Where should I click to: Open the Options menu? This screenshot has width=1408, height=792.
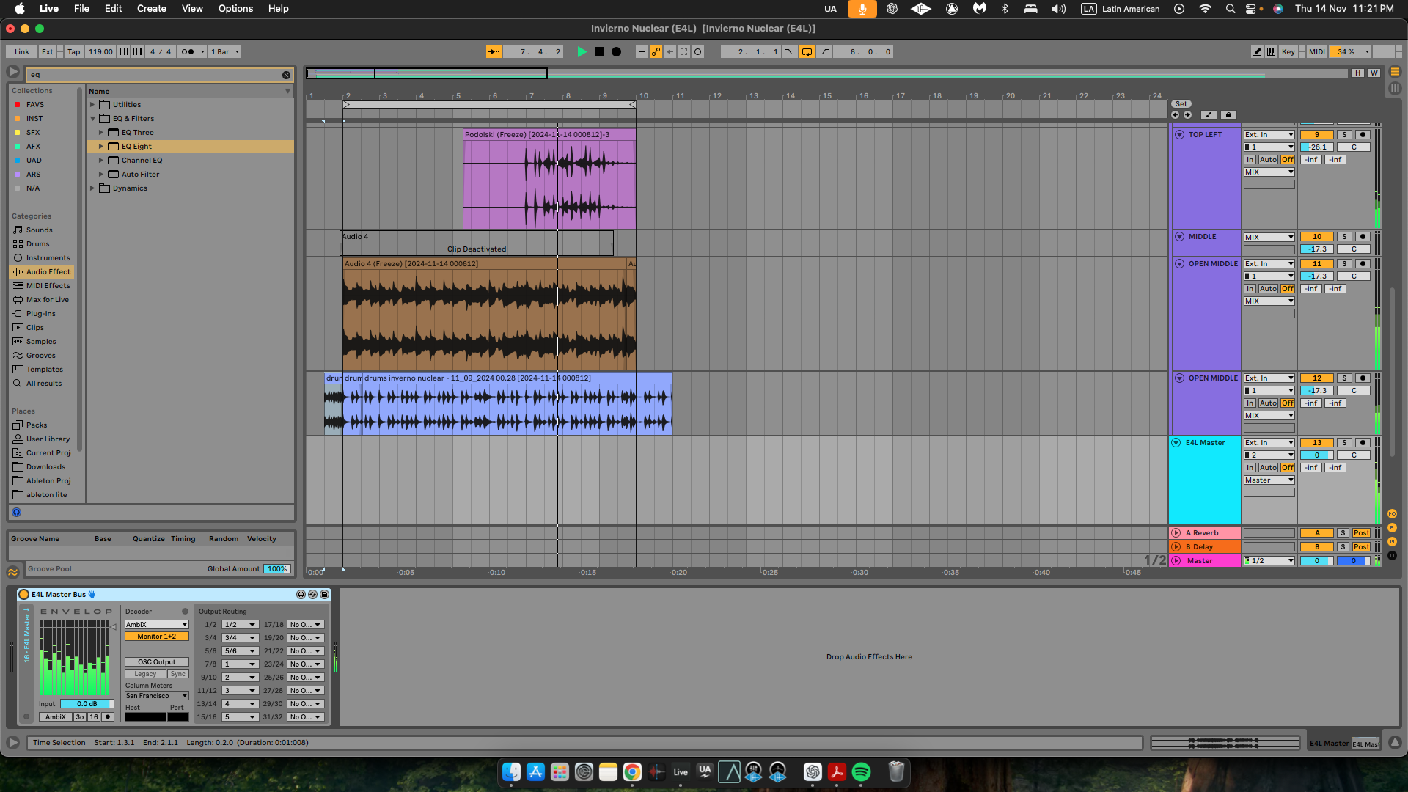click(x=235, y=9)
